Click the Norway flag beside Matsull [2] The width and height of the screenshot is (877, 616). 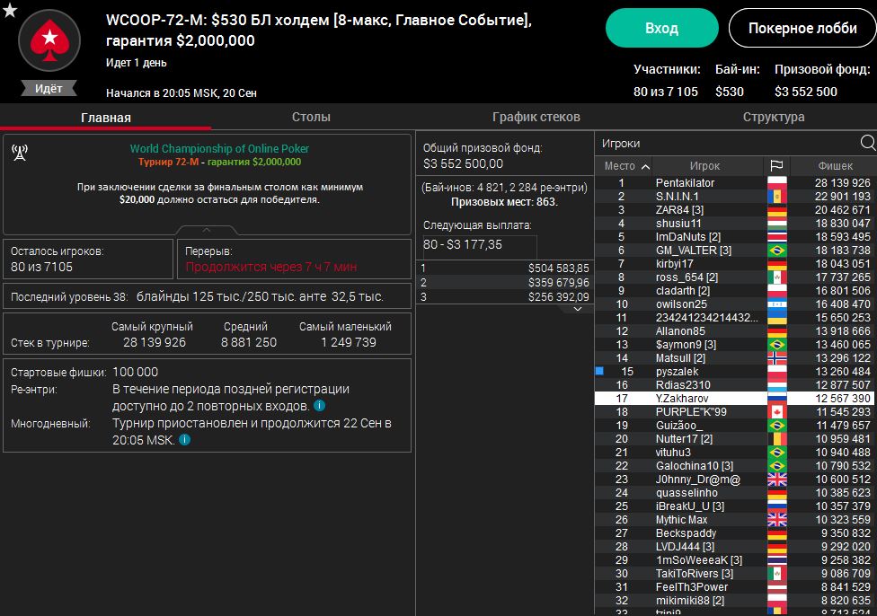point(777,357)
